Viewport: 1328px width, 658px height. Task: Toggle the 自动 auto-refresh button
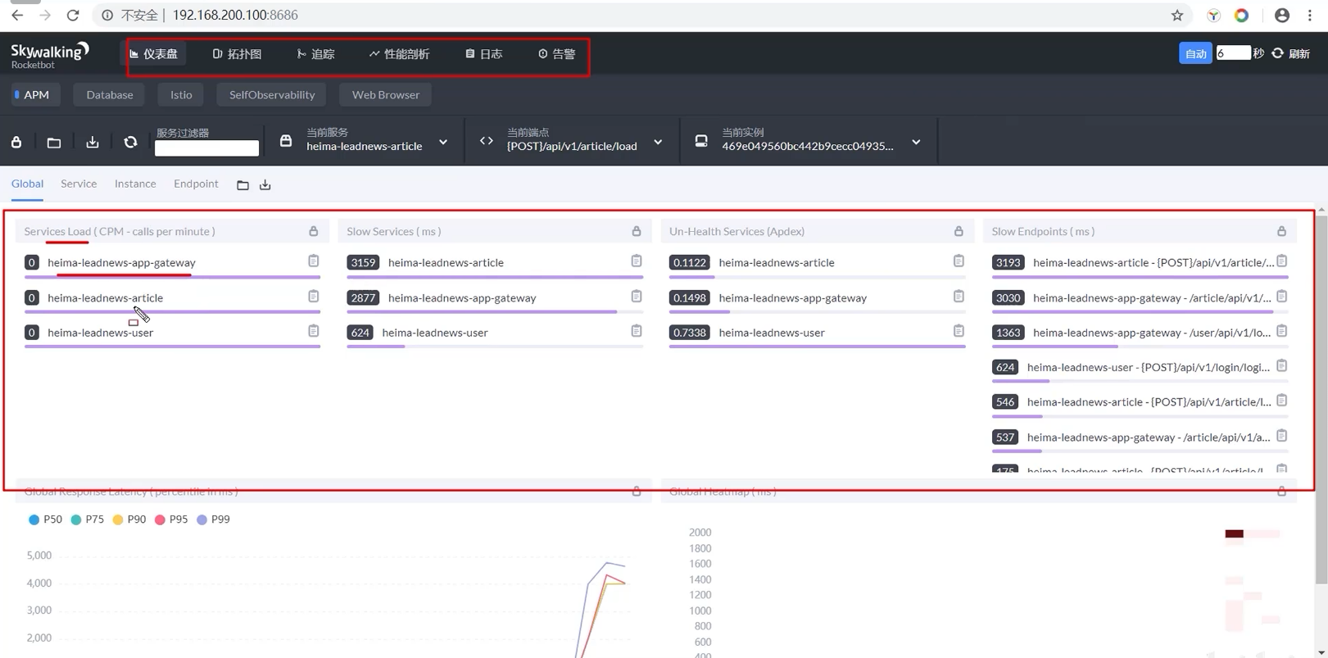tap(1195, 53)
